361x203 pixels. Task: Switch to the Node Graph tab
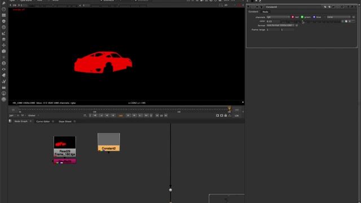[x=21, y=121]
